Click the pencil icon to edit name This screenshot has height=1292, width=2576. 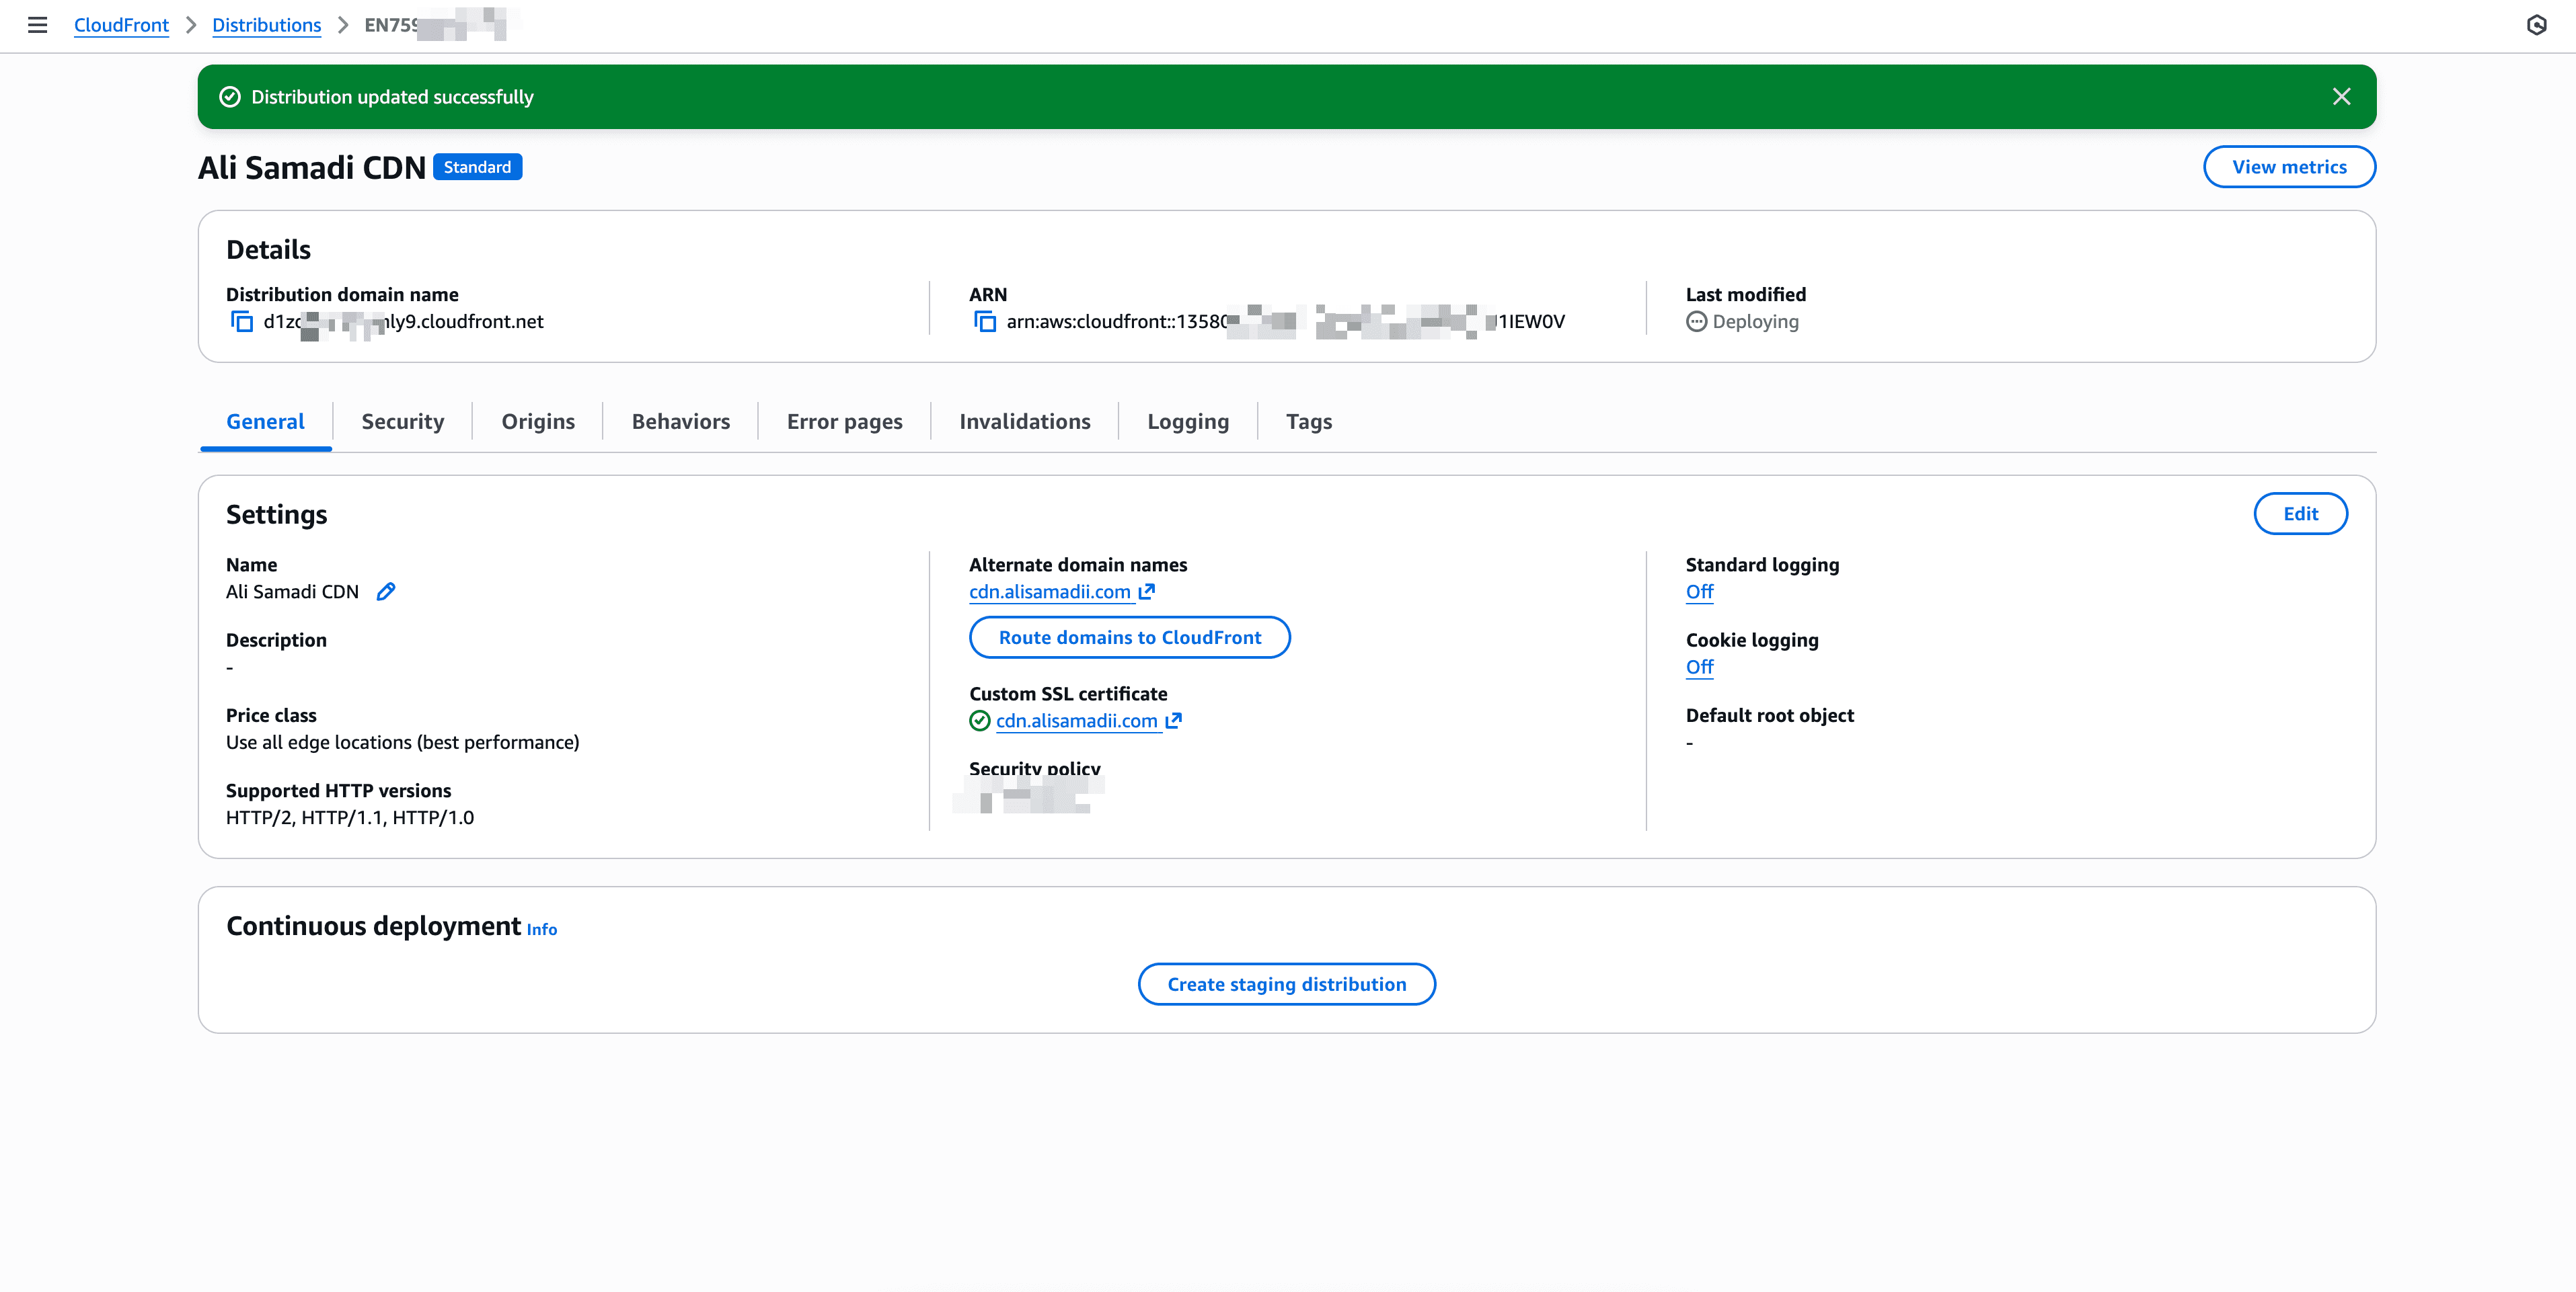pos(386,592)
